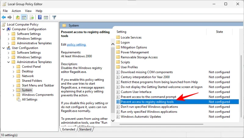Toggle the Show/Hide Action Pane icon
This screenshot has width=244, height=138.
pyautogui.click(x=46, y=17)
